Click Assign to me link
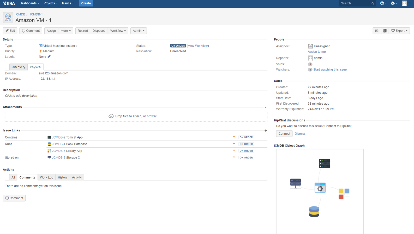 coord(317,52)
